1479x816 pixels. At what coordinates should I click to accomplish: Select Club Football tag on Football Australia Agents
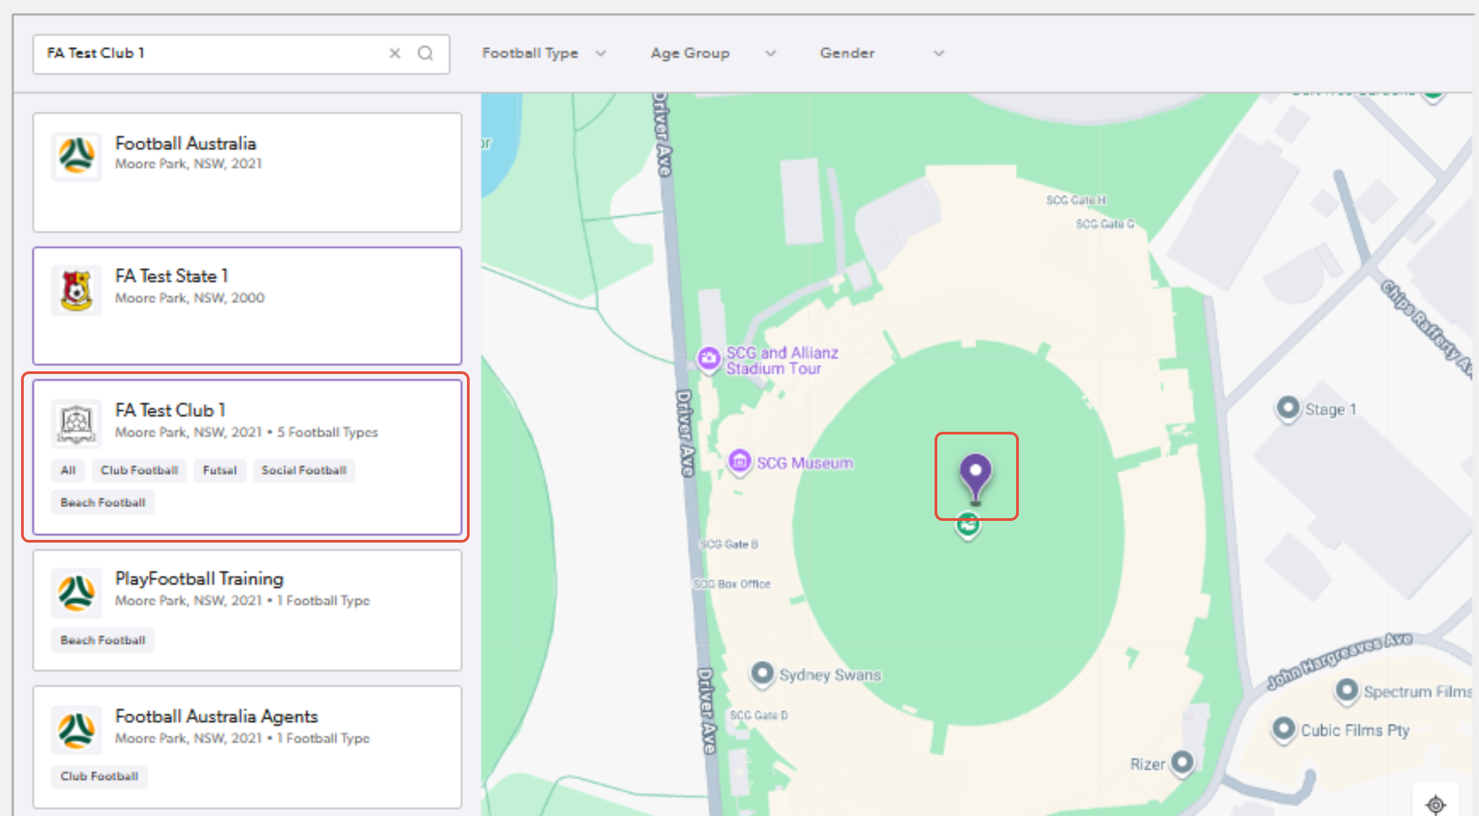pos(99,776)
